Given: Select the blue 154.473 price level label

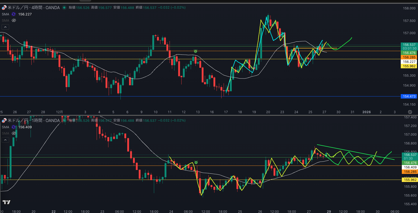Looking at the screenshot, I should click(x=409, y=96).
